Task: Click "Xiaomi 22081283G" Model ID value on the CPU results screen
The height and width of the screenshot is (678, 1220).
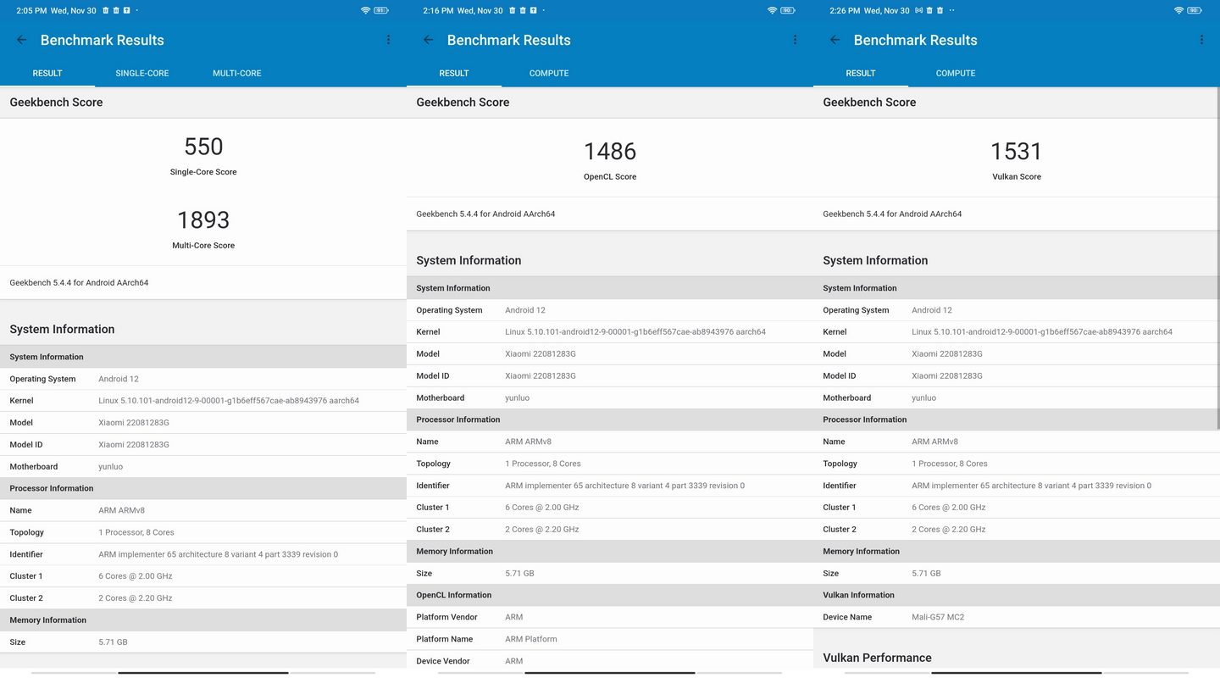Action: coord(134,445)
